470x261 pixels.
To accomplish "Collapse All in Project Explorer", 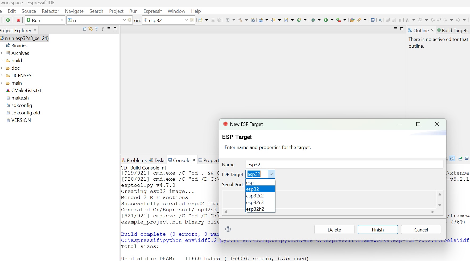I will pyautogui.click(x=84, y=29).
